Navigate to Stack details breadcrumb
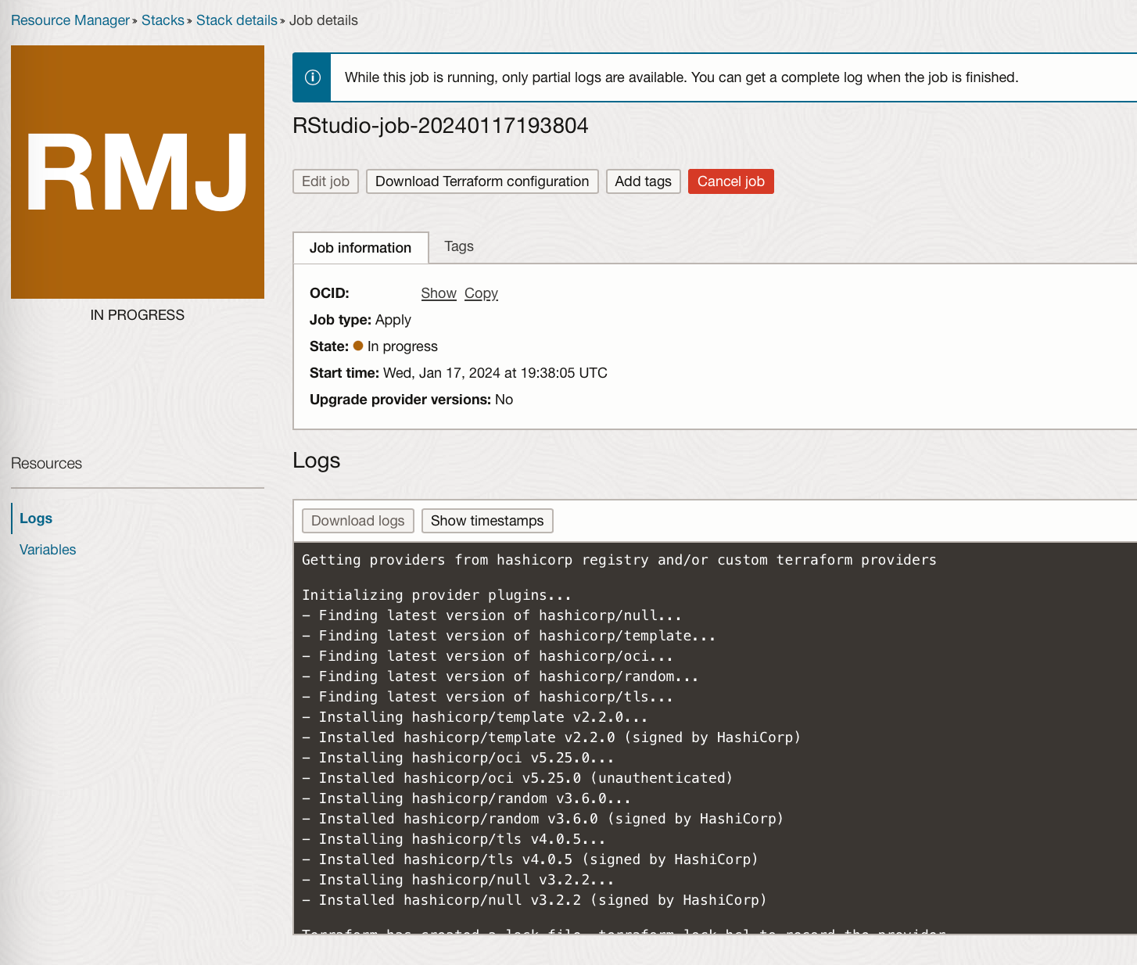The image size is (1137, 965). 237,20
